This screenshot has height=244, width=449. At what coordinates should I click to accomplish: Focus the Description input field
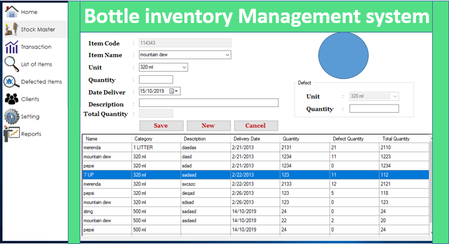tap(209, 103)
